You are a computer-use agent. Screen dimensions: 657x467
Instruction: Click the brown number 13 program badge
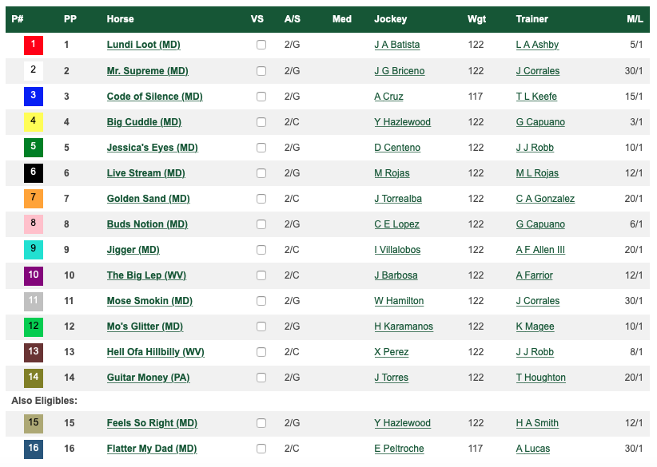[34, 352]
